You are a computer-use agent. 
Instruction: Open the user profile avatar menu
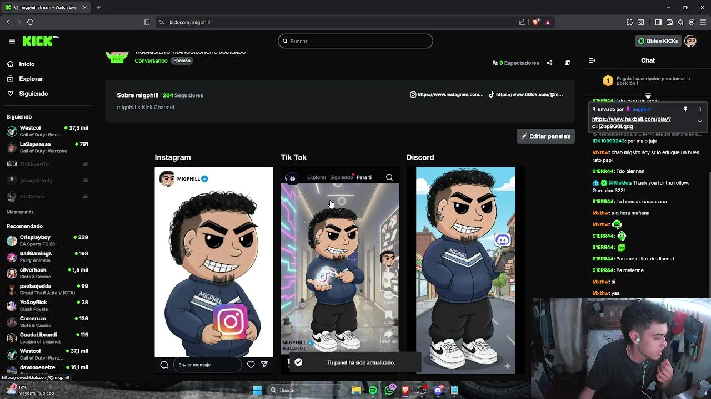click(x=690, y=41)
